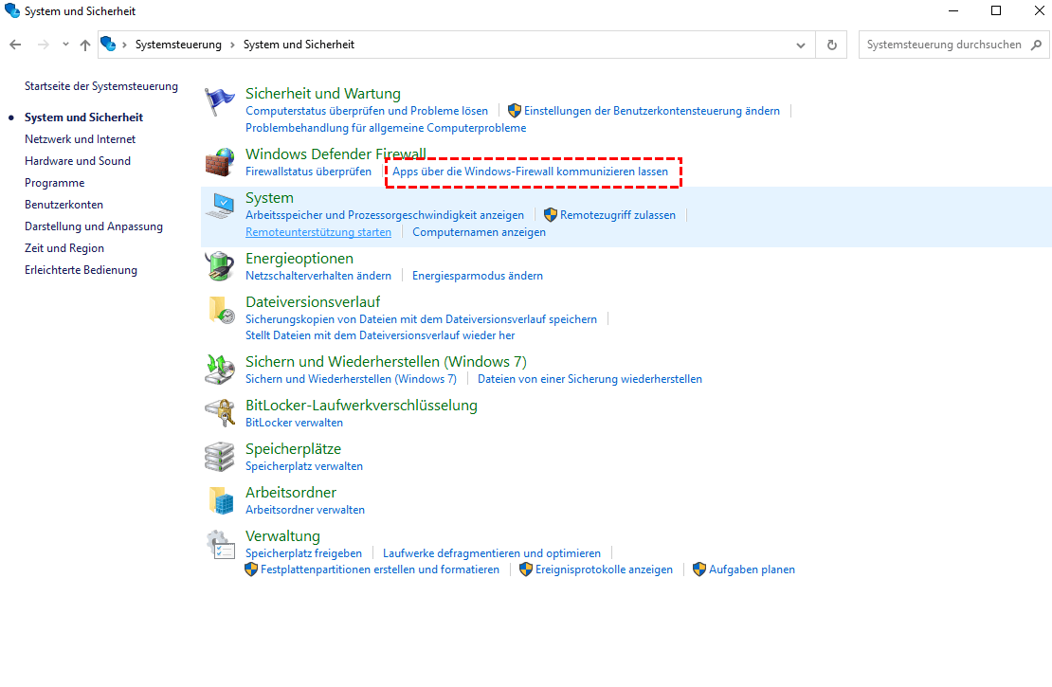This screenshot has height=687, width=1052.
Task: Click Remoteunterstützung starten link
Action: [x=318, y=232]
